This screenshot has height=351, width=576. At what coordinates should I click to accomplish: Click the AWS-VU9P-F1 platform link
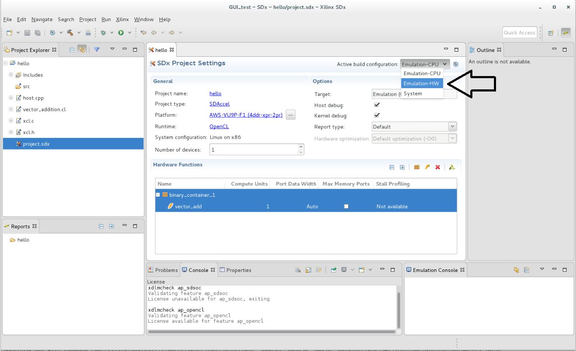(x=246, y=115)
